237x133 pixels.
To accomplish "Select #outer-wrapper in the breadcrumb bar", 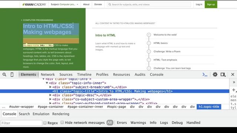I will pos(21,107).
